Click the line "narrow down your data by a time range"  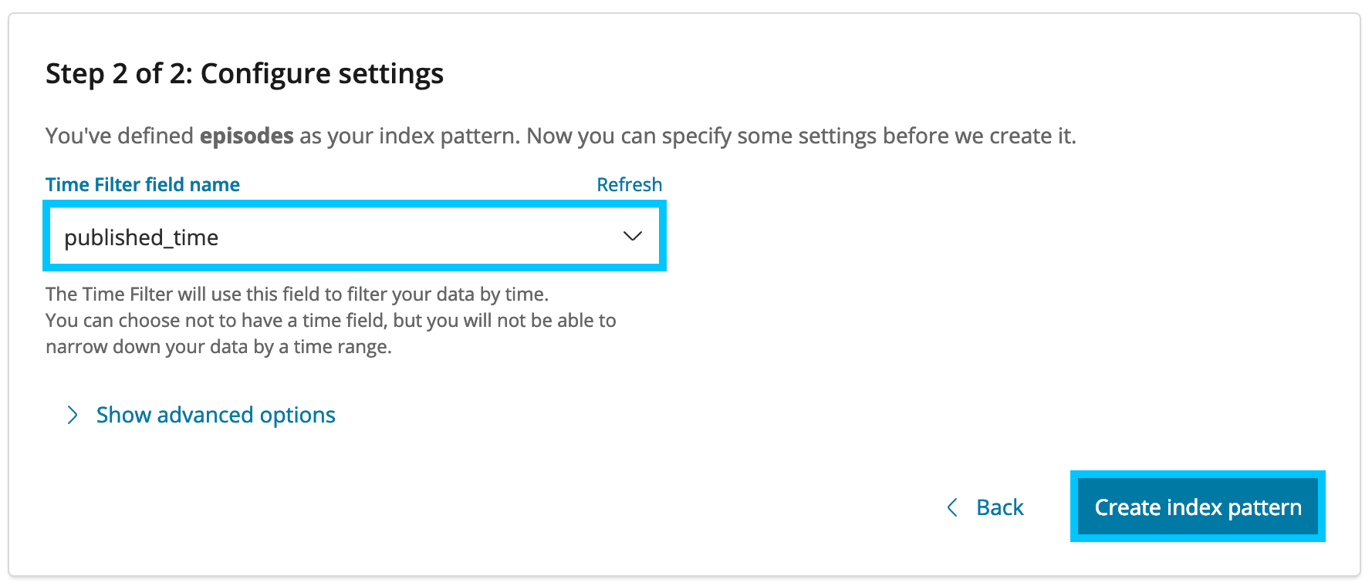[x=218, y=347]
